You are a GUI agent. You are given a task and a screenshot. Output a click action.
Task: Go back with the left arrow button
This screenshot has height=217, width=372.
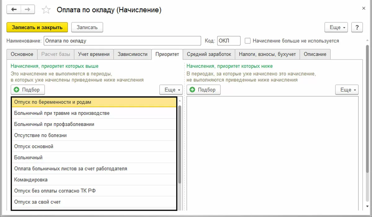pyautogui.click(x=14, y=10)
